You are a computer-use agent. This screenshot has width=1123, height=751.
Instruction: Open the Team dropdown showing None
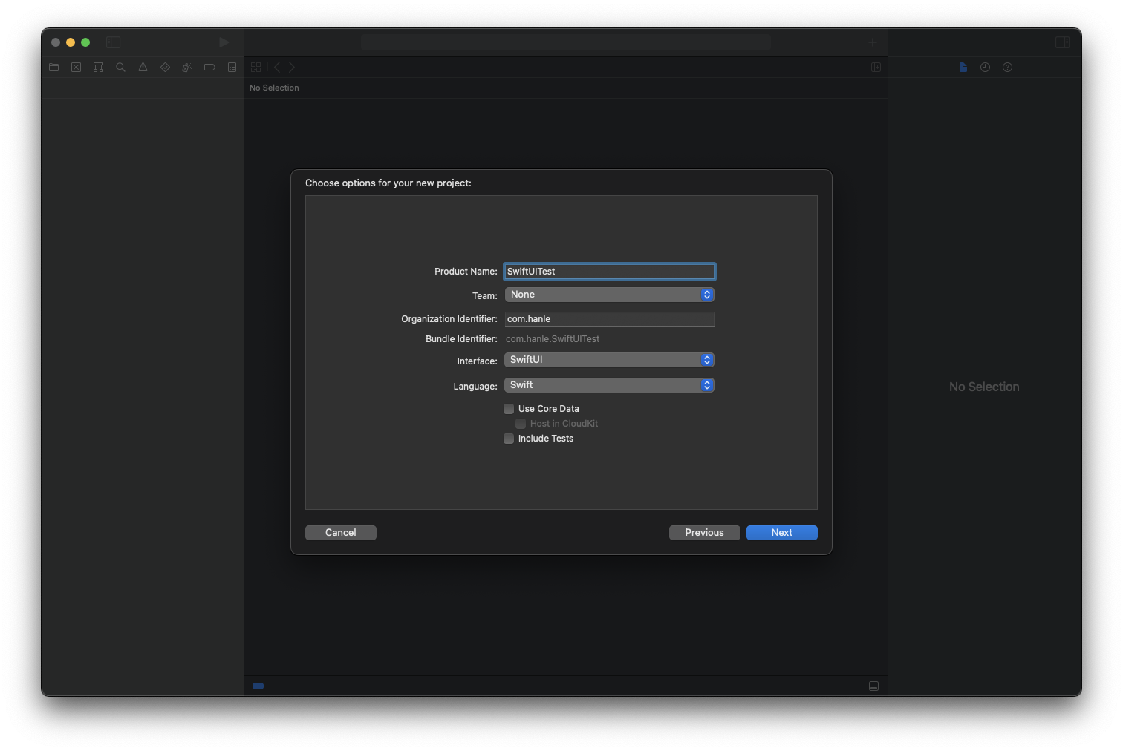point(609,295)
